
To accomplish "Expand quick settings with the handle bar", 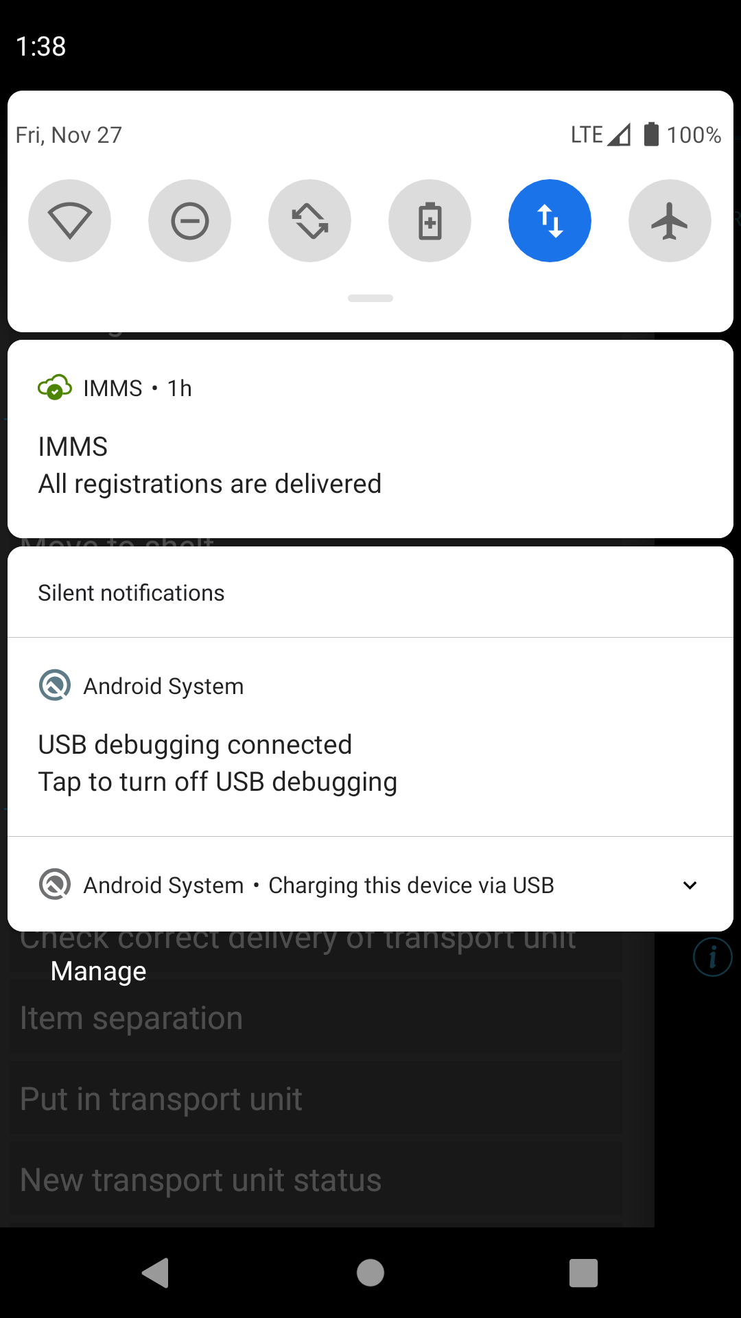I will click(370, 298).
